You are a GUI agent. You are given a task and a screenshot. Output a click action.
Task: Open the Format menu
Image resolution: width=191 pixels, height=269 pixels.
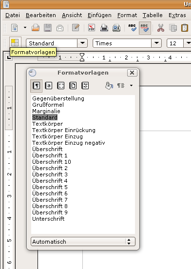(x=127, y=15)
